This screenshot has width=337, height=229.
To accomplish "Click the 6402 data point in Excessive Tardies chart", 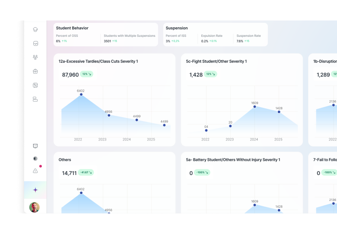I will (81, 95).
